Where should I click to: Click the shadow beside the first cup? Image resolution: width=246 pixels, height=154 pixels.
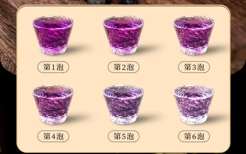pyautogui.click(x=78, y=48)
